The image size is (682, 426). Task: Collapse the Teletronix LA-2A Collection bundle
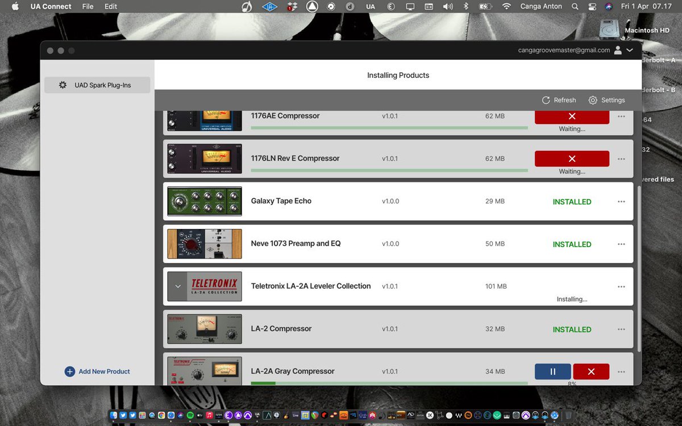click(178, 286)
